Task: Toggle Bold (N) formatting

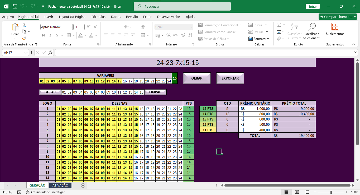Action: click(x=43, y=35)
